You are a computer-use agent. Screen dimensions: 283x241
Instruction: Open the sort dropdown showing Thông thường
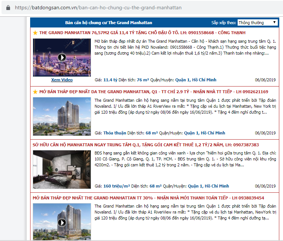pyautogui.click(x=257, y=23)
